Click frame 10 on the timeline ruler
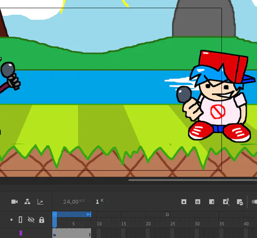This screenshot has width=257, height=238. (99, 224)
